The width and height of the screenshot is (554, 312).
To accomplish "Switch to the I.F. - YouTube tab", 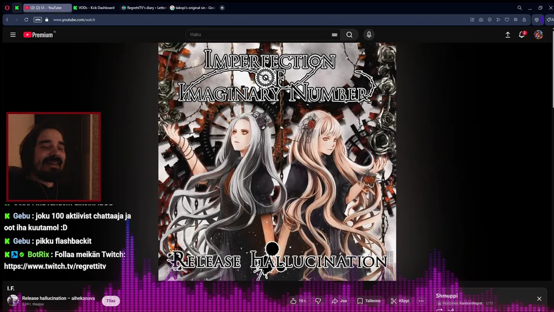I will click(47, 8).
